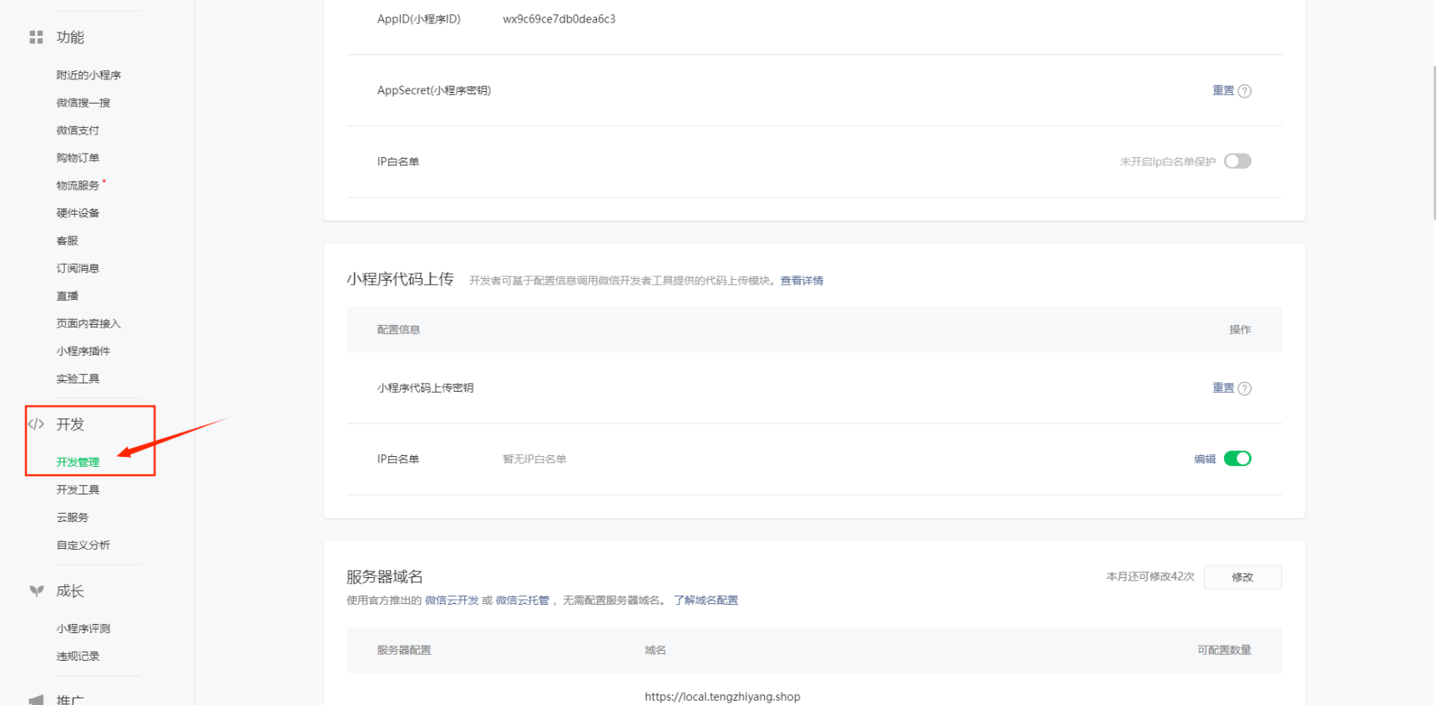
Task: Open 微信搜一搜 in sidebar
Action: [83, 103]
